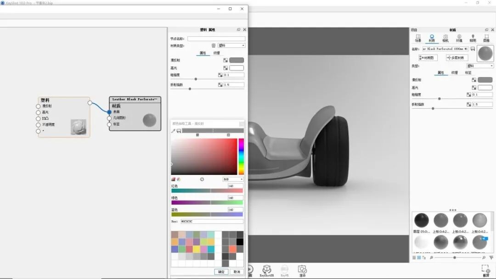Select the 照明 (Lighting) panel icon
The image size is (496, 279).
(x=473, y=37)
